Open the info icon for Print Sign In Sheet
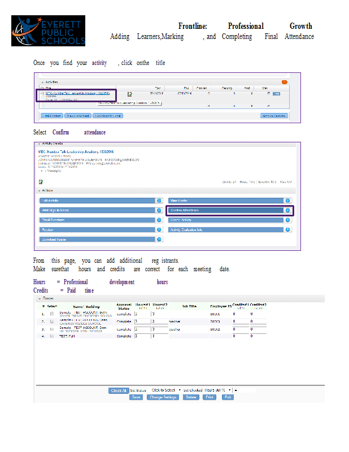 (159, 210)
